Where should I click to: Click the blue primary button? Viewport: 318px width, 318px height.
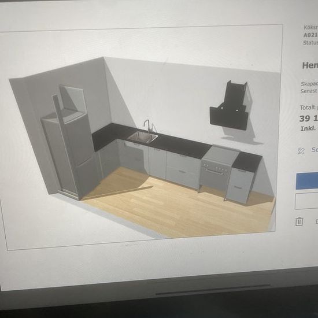coord(307,181)
